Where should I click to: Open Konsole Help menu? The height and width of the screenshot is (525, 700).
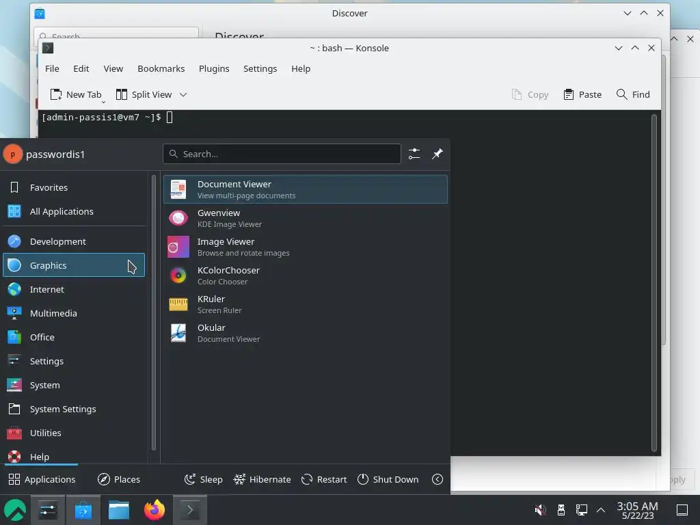pos(301,69)
